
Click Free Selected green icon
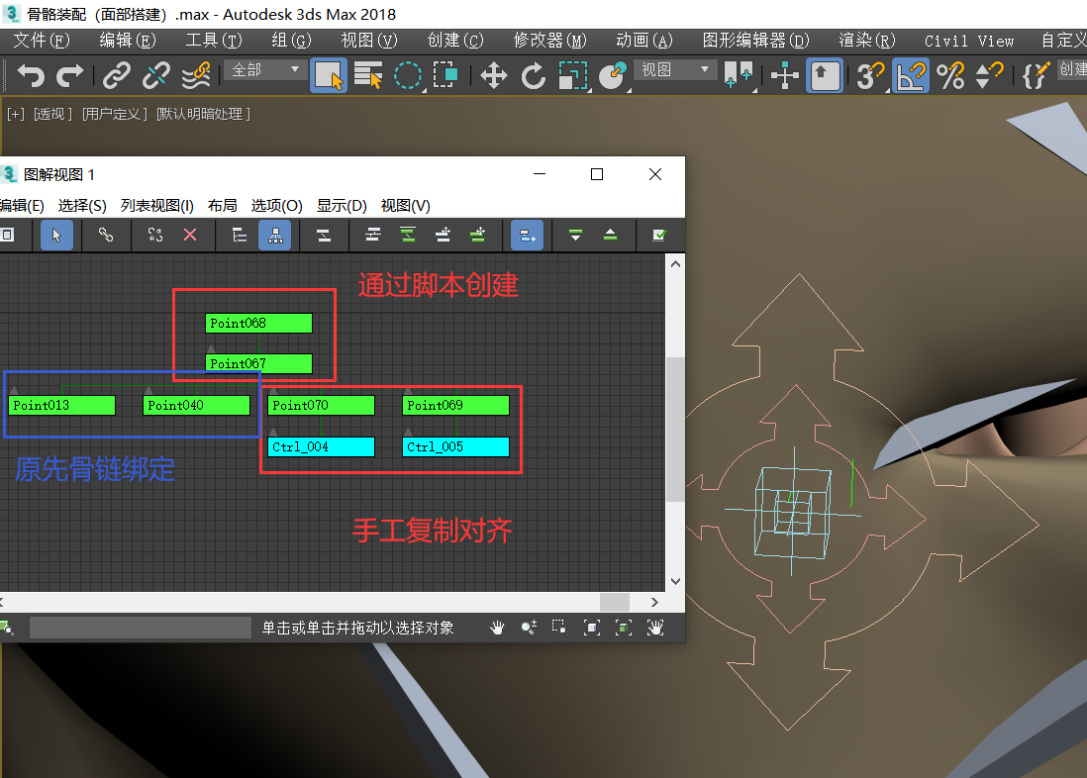[477, 235]
